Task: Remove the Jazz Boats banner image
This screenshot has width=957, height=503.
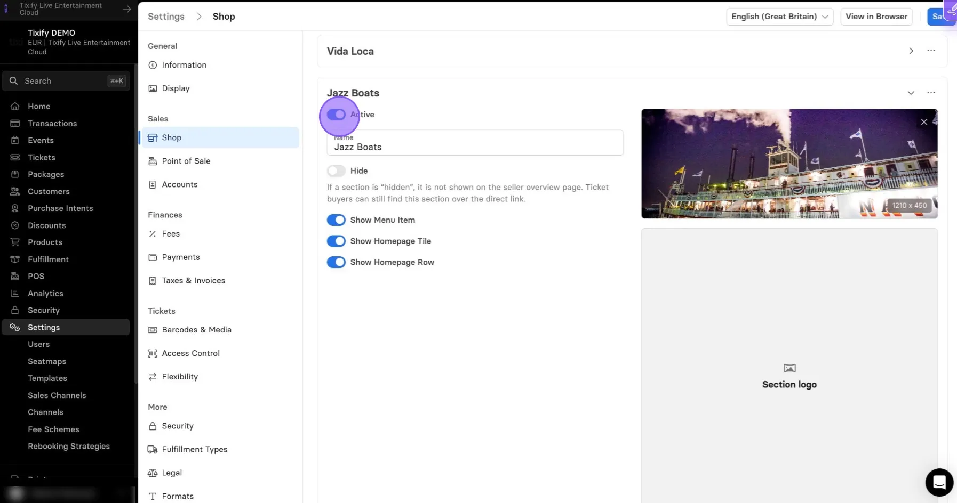Action: [x=924, y=122]
